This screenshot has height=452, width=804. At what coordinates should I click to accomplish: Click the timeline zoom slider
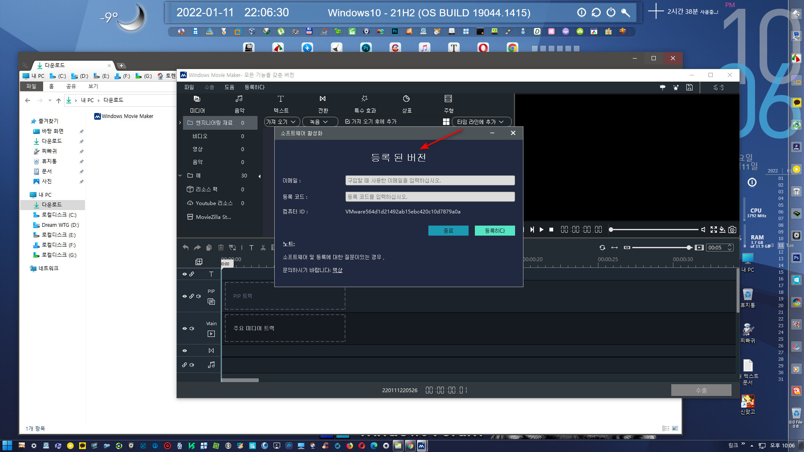[x=662, y=248]
